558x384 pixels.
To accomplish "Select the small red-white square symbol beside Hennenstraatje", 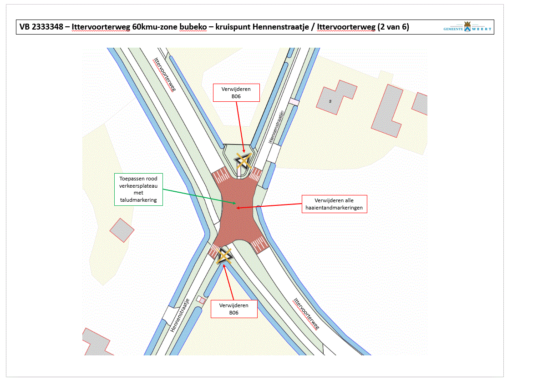I will [x=201, y=300].
